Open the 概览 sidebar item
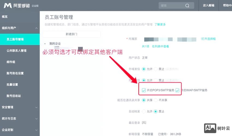Screen dimensions: 232x136 point(5,17)
